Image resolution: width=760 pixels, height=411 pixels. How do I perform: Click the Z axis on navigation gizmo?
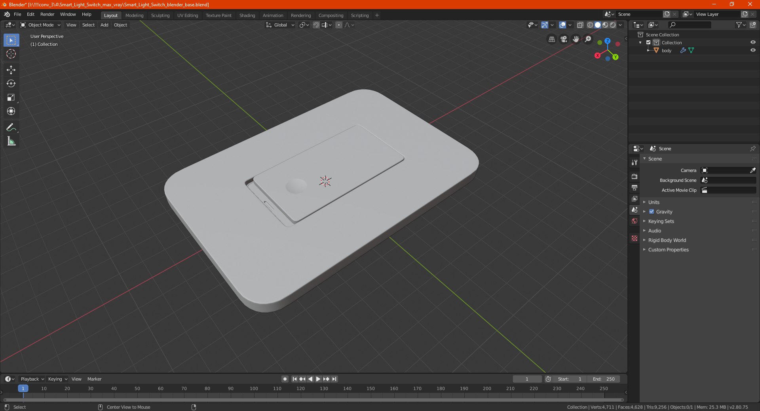tap(607, 41)
